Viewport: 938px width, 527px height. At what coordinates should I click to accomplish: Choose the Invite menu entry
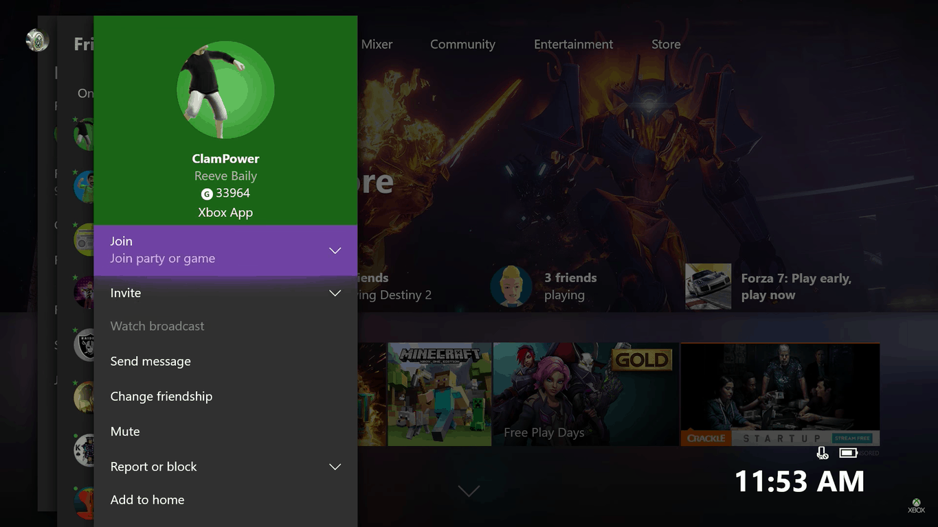(225, 293)
